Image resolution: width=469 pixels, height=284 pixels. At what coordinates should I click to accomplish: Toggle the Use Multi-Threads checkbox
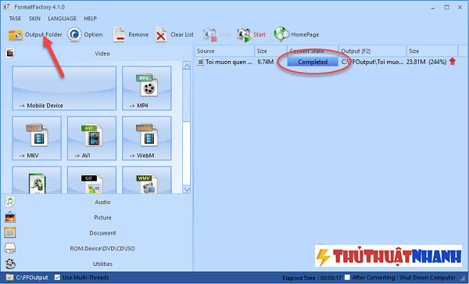click(57, 278)
